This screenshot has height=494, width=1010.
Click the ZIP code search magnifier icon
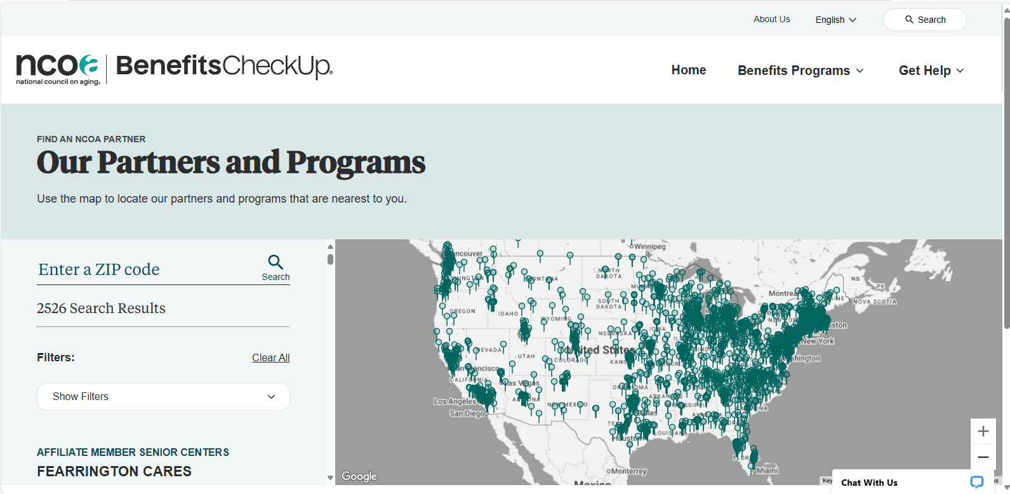pyautogui.click(x=276, y=262)
